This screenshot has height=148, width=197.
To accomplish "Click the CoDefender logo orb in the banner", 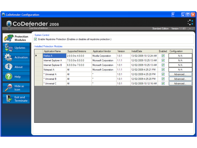I will click(9, 23).
